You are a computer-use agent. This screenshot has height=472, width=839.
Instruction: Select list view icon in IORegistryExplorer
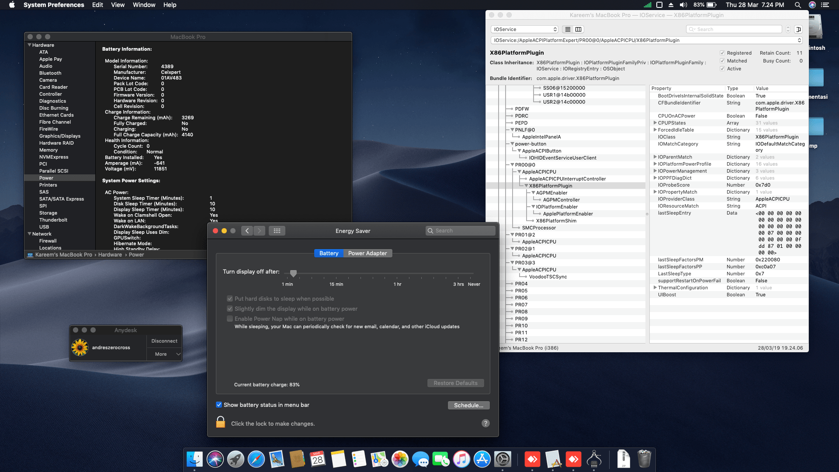(568, 29)
